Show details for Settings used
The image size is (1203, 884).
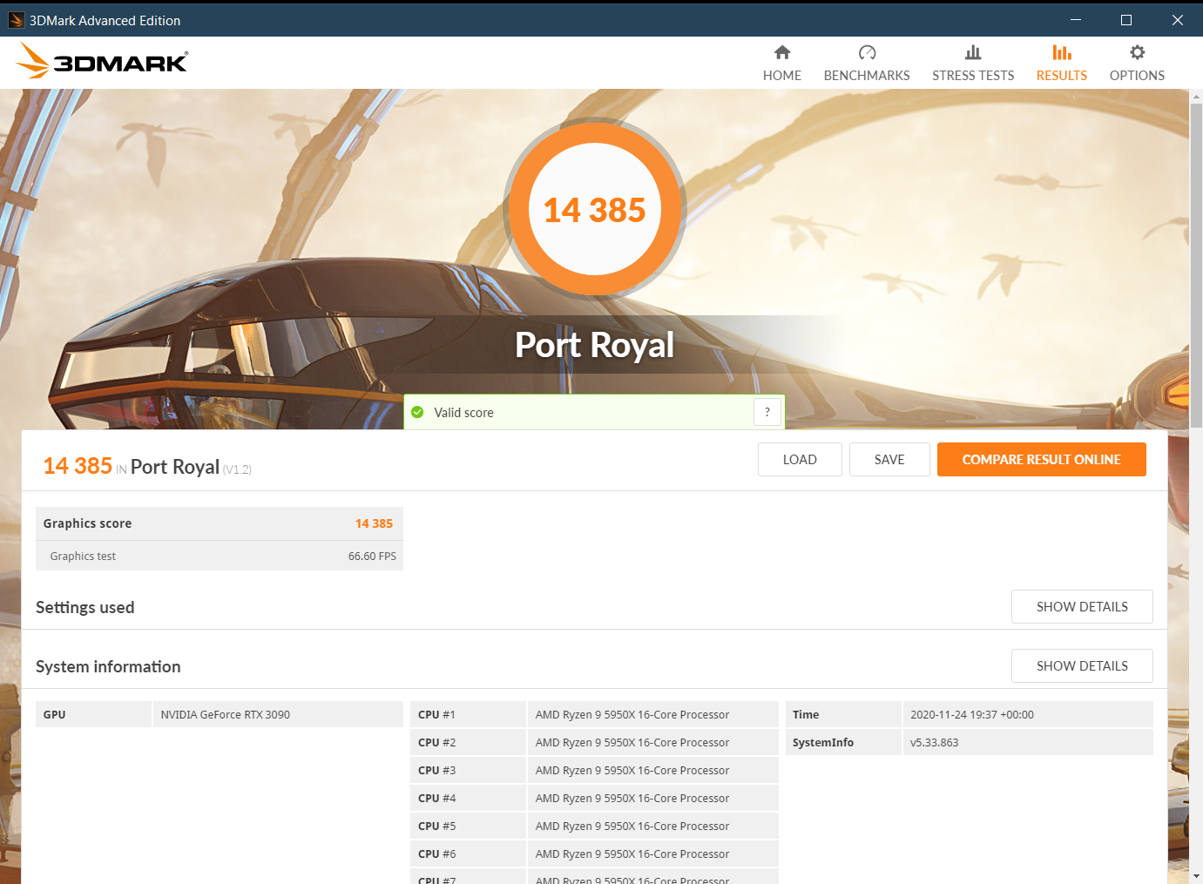[x=1082, y=606]
